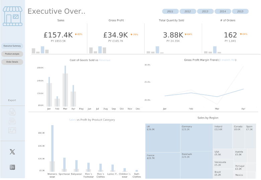Export dashboard as image
Screen dimensions: 261x180
tap(12, 131)
